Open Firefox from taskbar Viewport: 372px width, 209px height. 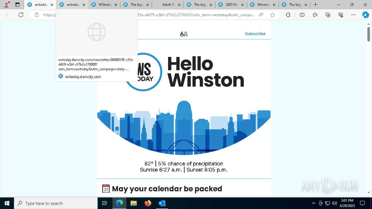(148, 203)
